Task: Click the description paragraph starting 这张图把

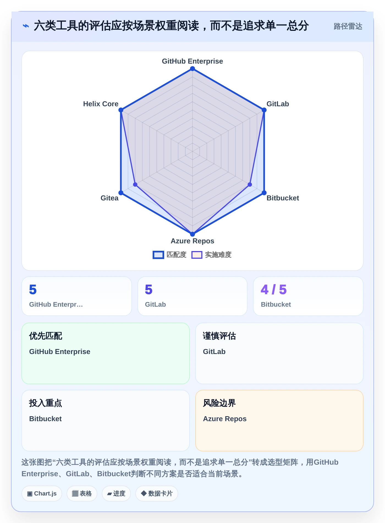Action: (x=180, y=468)
